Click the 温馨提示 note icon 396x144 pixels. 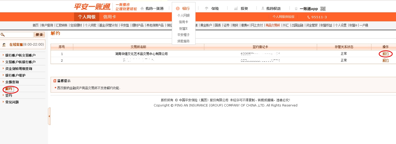pyautogui.click(x=55, y=81)
